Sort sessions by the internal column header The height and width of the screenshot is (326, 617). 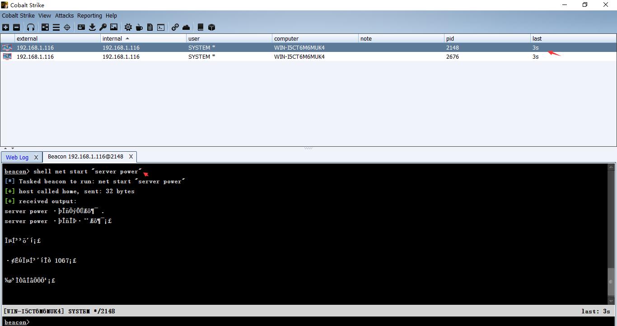(143, 38)
